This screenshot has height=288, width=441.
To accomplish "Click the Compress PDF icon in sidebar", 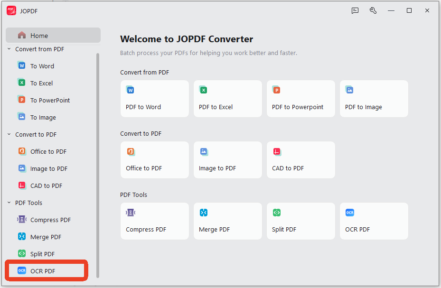I will 22,220.
